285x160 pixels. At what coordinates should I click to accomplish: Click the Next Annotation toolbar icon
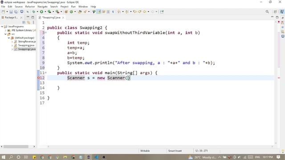tap(119, 12)
